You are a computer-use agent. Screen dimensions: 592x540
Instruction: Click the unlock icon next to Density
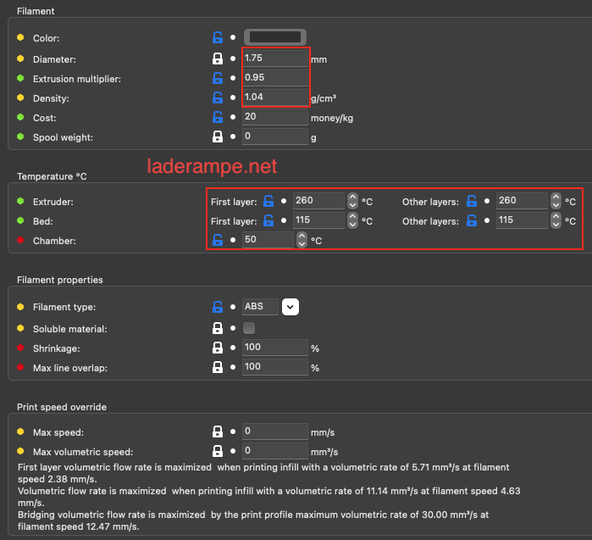tap(218, 98)
